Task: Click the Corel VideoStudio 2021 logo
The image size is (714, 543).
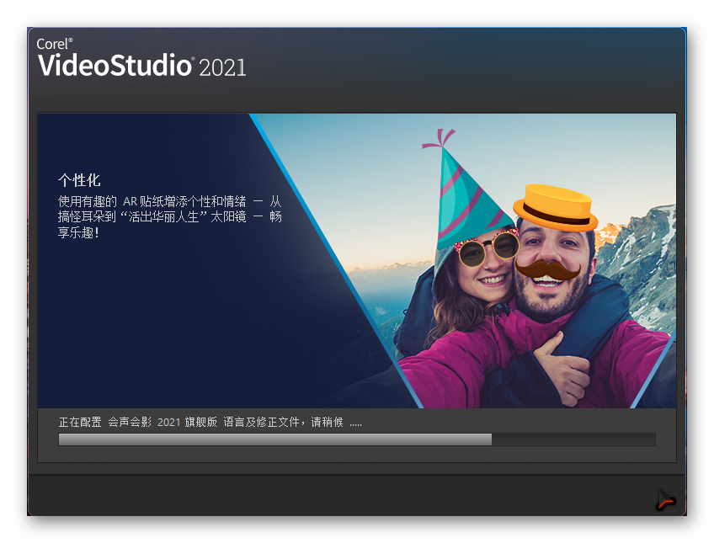Action: 141,58
